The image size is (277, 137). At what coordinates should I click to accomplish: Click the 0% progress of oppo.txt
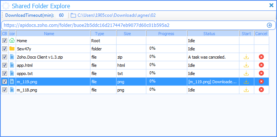click(x=152, y=73)
